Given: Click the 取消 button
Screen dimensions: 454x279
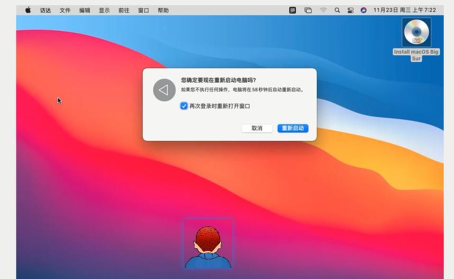Looking at the screenshot, I should (257, 128).
